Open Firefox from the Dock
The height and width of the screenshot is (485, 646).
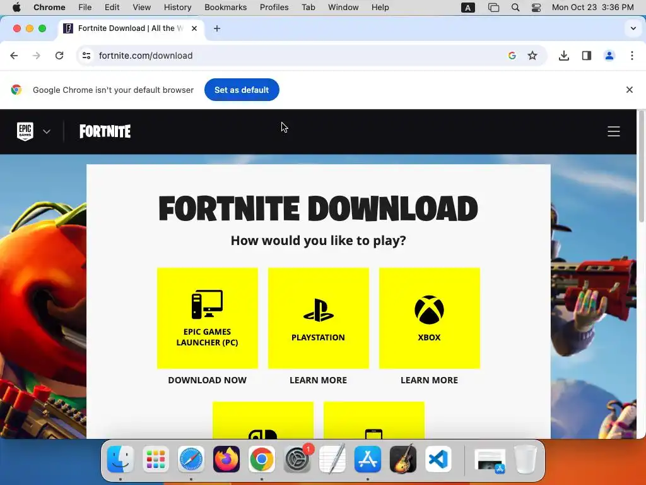coord(226,459)
